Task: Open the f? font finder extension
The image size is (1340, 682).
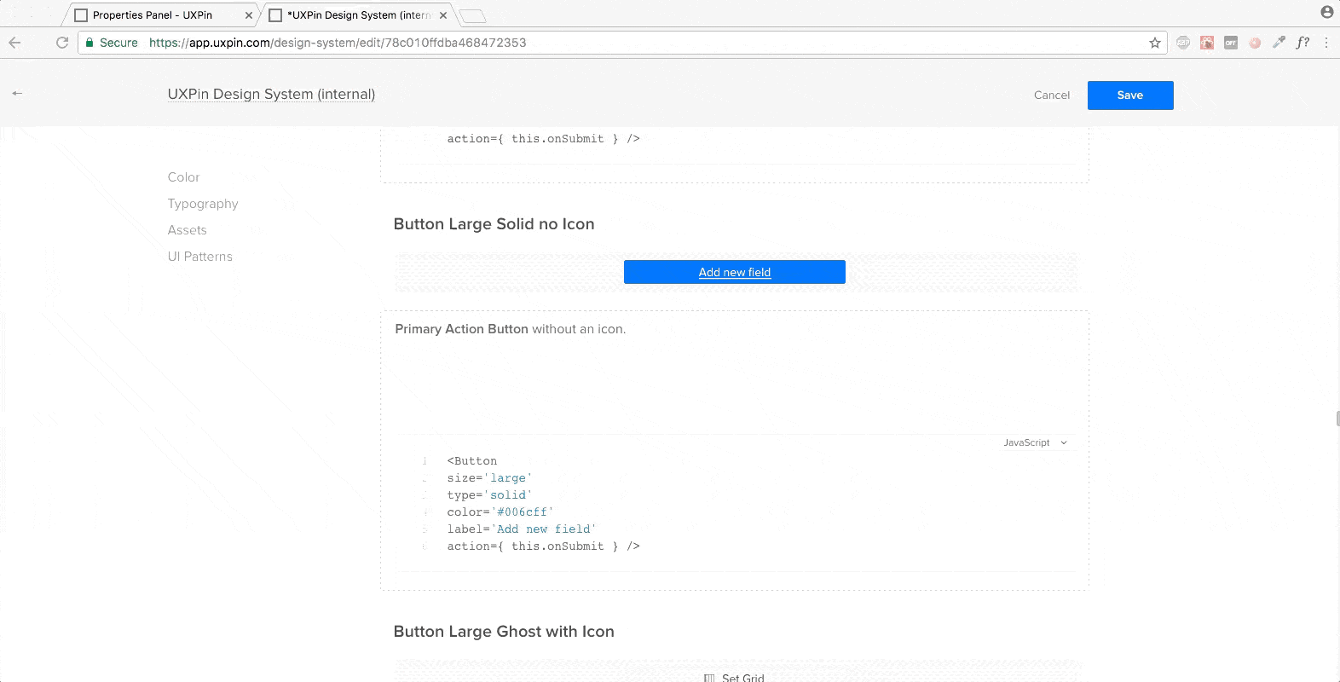Action: tap(1302, 43)
